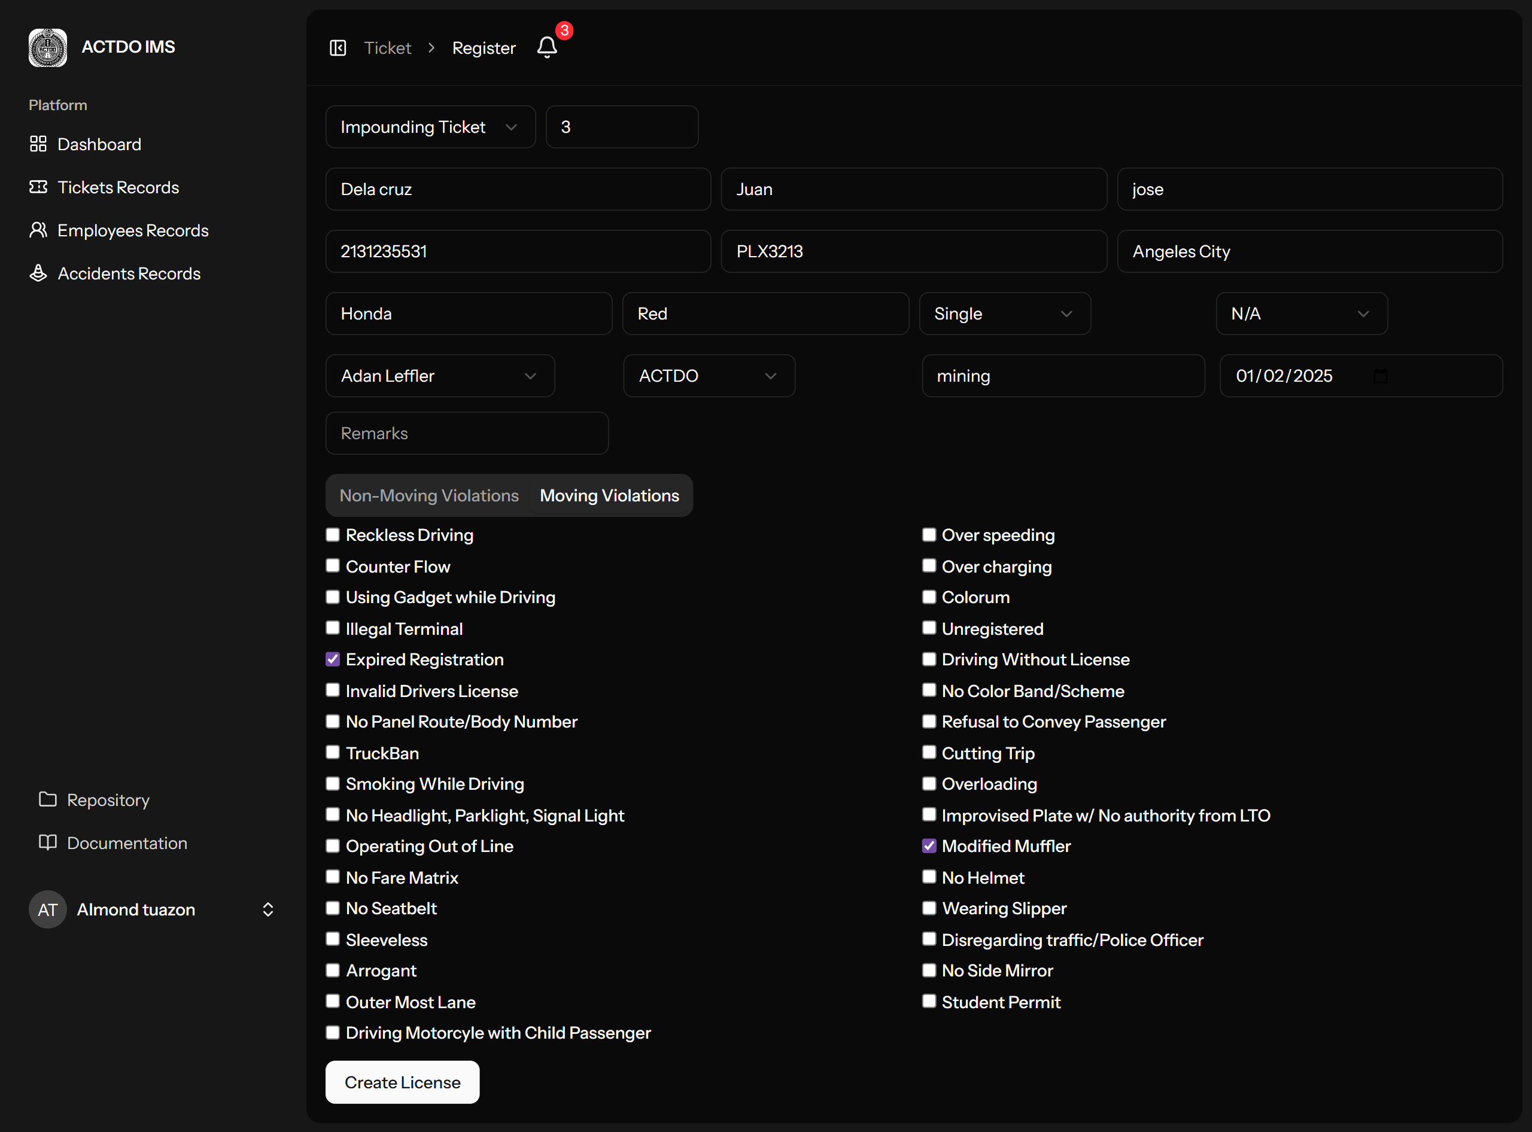Enable the No Helmet checkbox
This screenshot has height=1132, width=1532.
click(x=929, y=877)
